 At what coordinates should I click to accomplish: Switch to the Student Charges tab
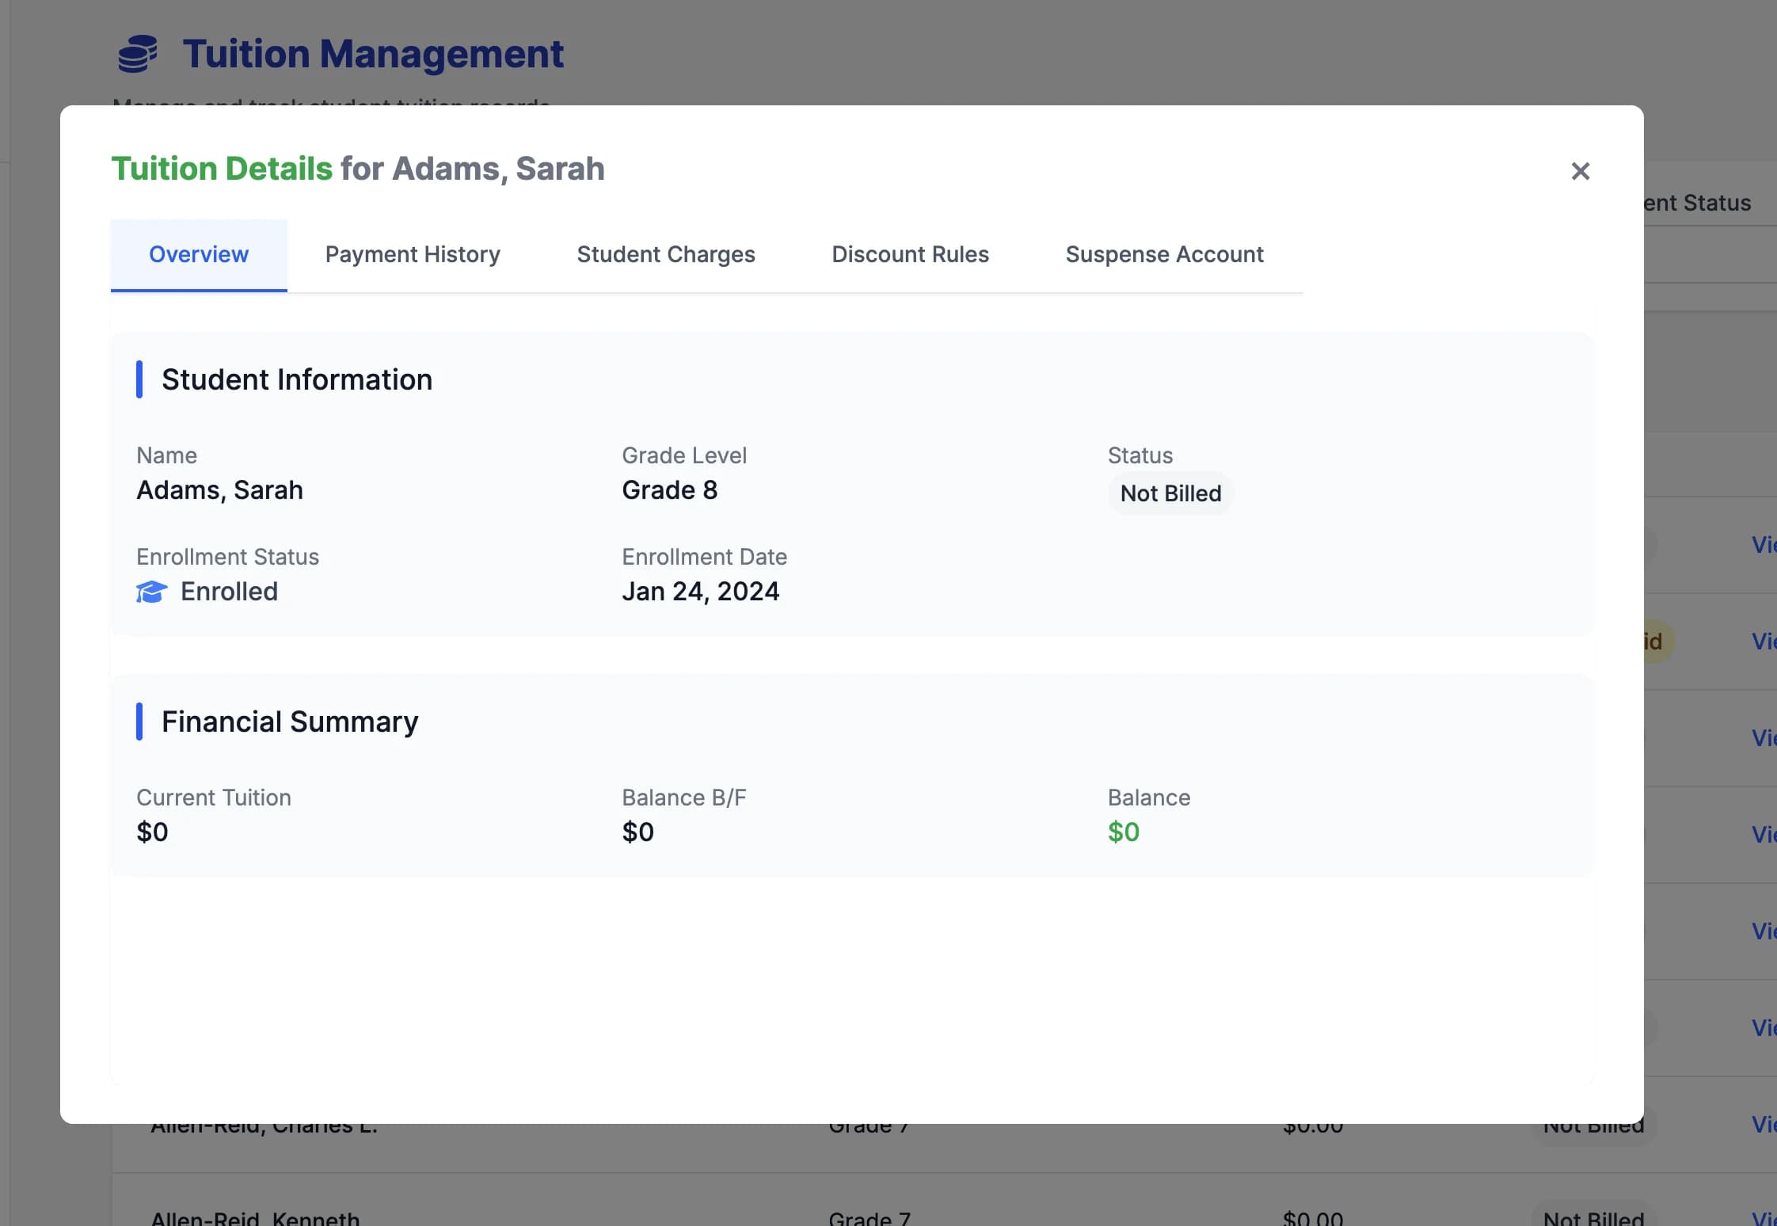666,255
